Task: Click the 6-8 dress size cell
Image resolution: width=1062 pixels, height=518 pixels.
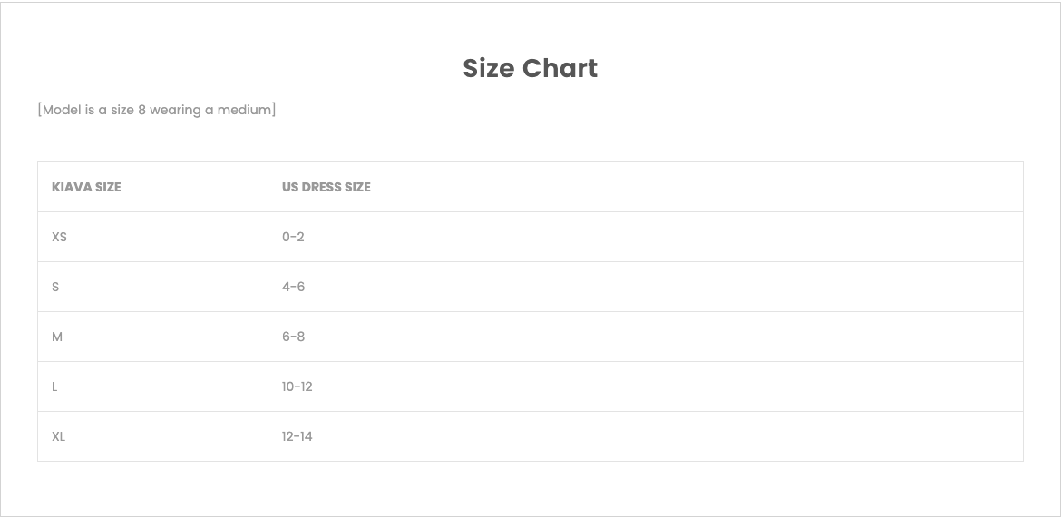Action: [x=293, y=337]
